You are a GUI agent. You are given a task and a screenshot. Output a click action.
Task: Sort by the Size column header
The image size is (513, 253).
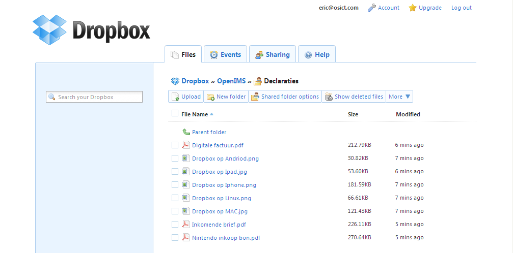pyautogui.click(x=353, y=114)
